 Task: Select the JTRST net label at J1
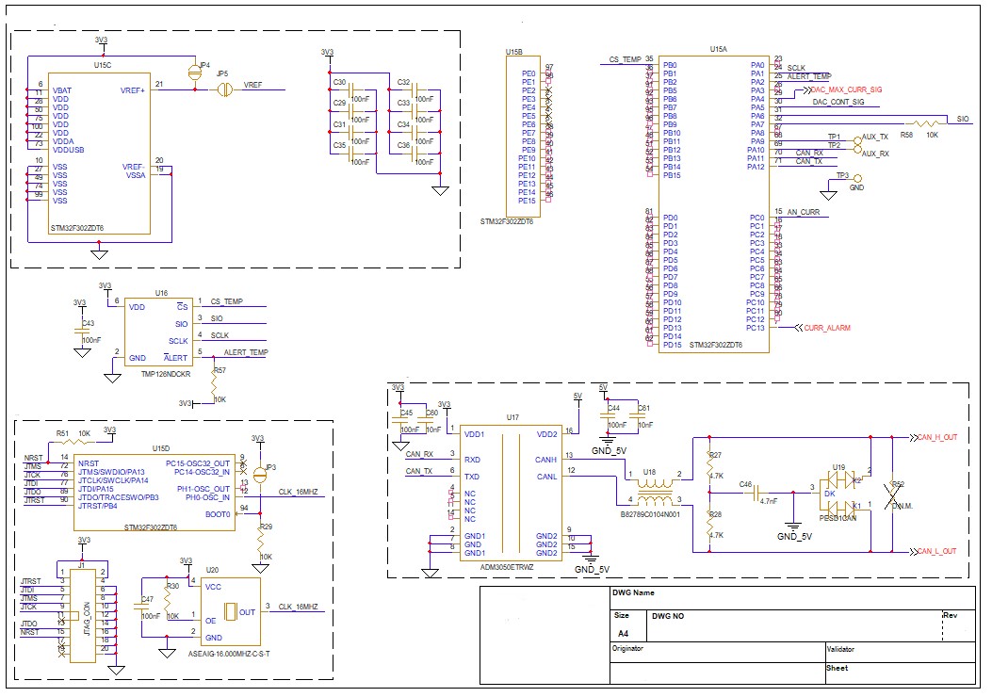(30, 581)
